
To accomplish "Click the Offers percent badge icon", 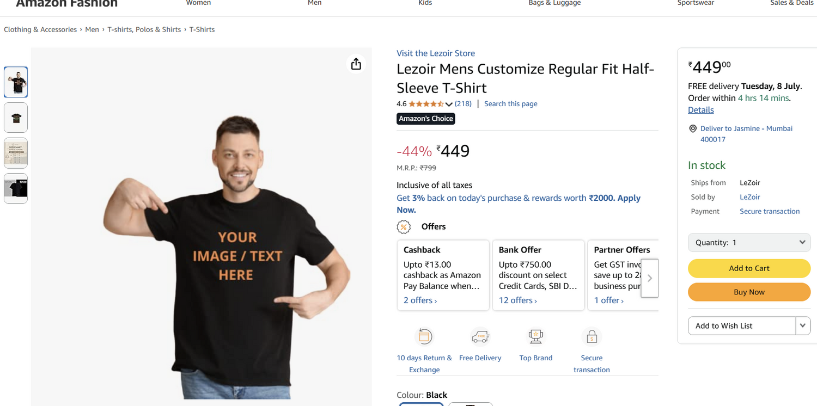I will 404,227.
